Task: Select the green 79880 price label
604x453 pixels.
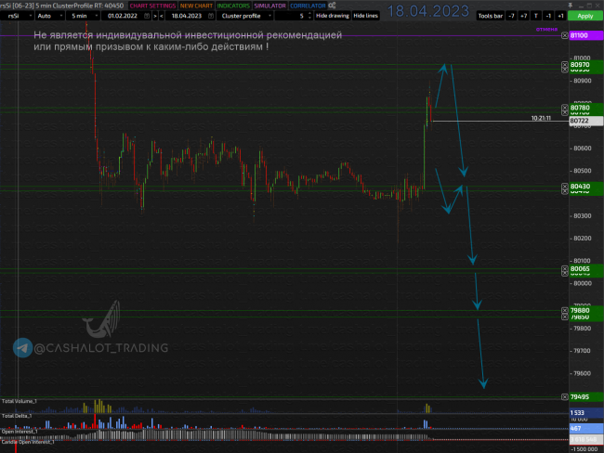Action: [x=586, y=310]
